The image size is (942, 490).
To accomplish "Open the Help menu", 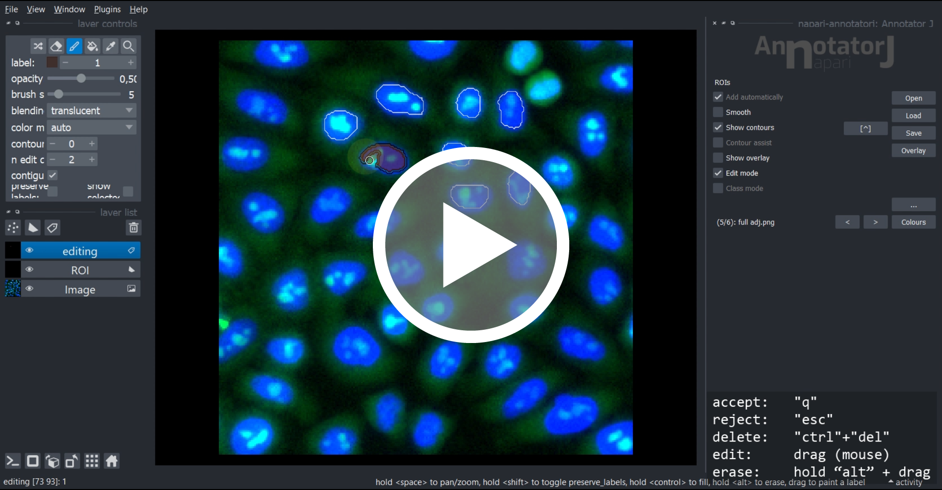I will (x=138, y=9).
